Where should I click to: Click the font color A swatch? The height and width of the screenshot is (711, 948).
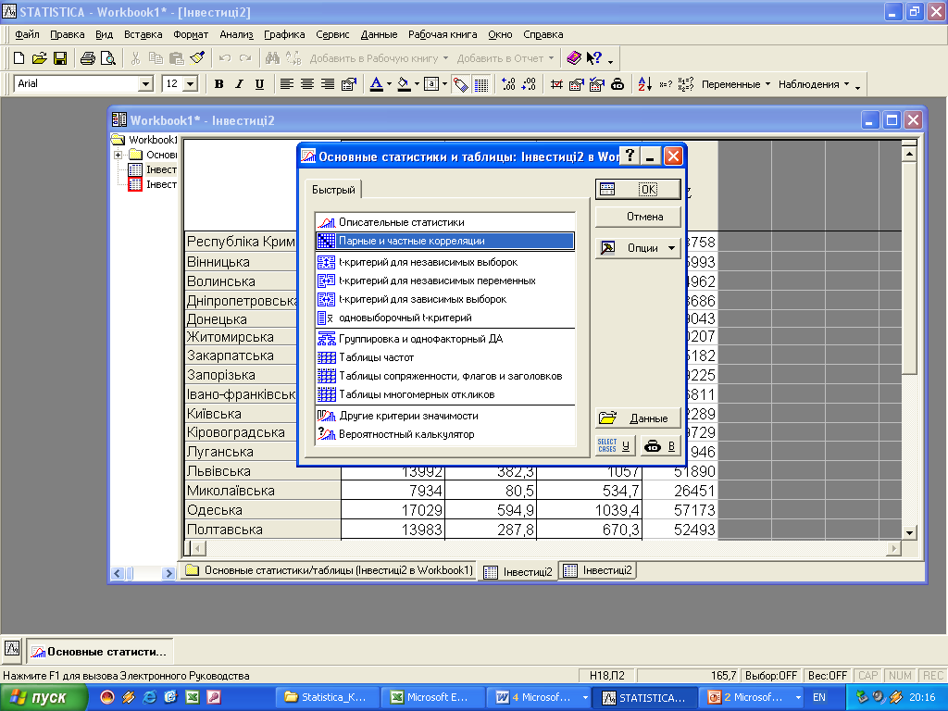(x=376, y=84)
